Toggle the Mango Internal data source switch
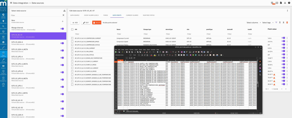This screenshot has height=118, width=292. 62,28
